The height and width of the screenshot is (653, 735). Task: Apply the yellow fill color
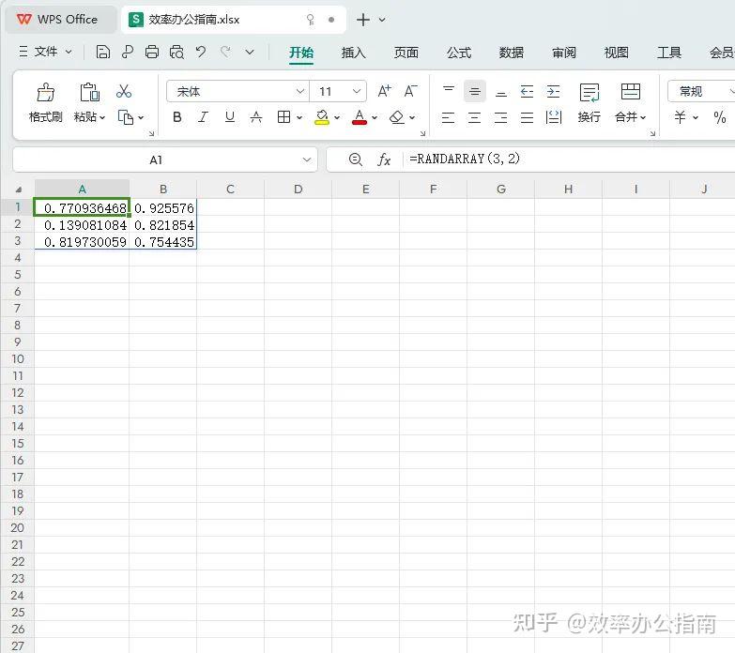coord(322,117)
